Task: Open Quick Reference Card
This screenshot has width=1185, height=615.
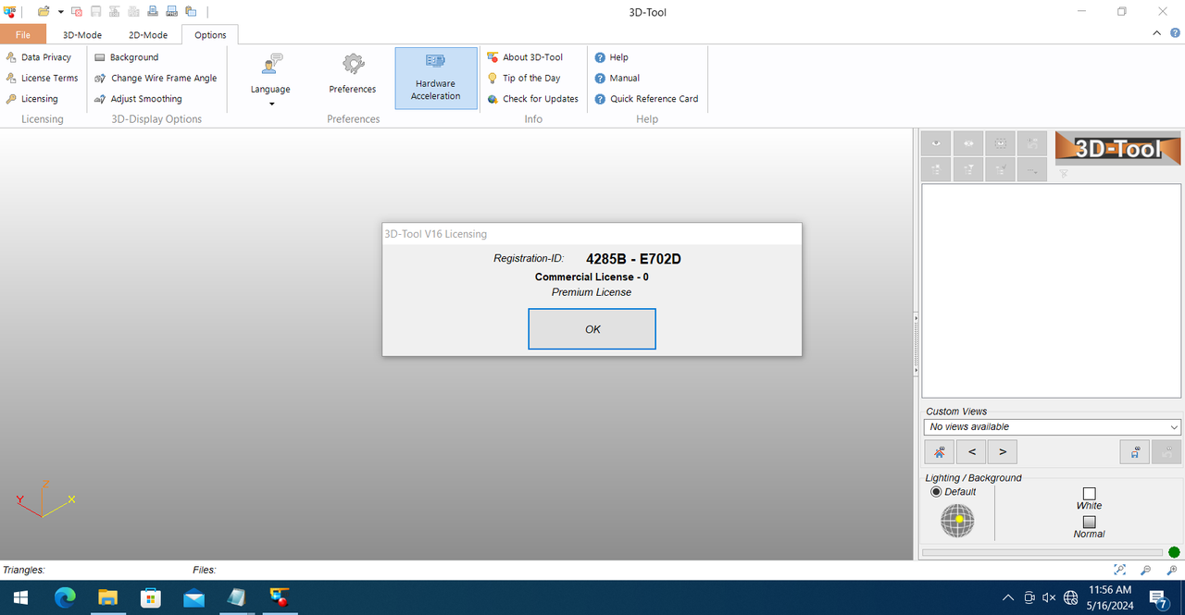Action: tap(646, 99)
